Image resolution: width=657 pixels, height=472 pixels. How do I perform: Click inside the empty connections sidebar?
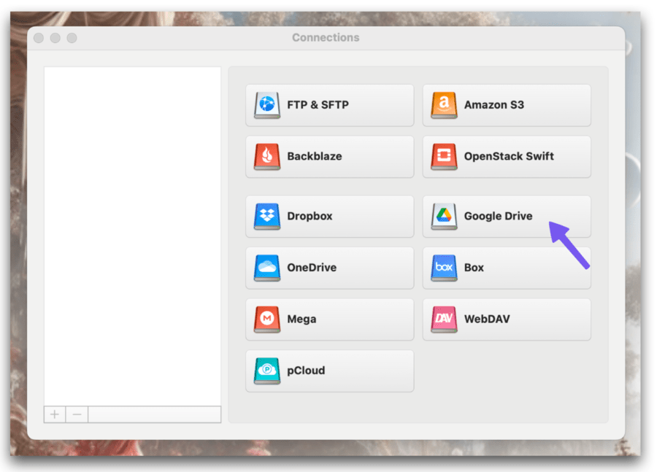point(133,233)
